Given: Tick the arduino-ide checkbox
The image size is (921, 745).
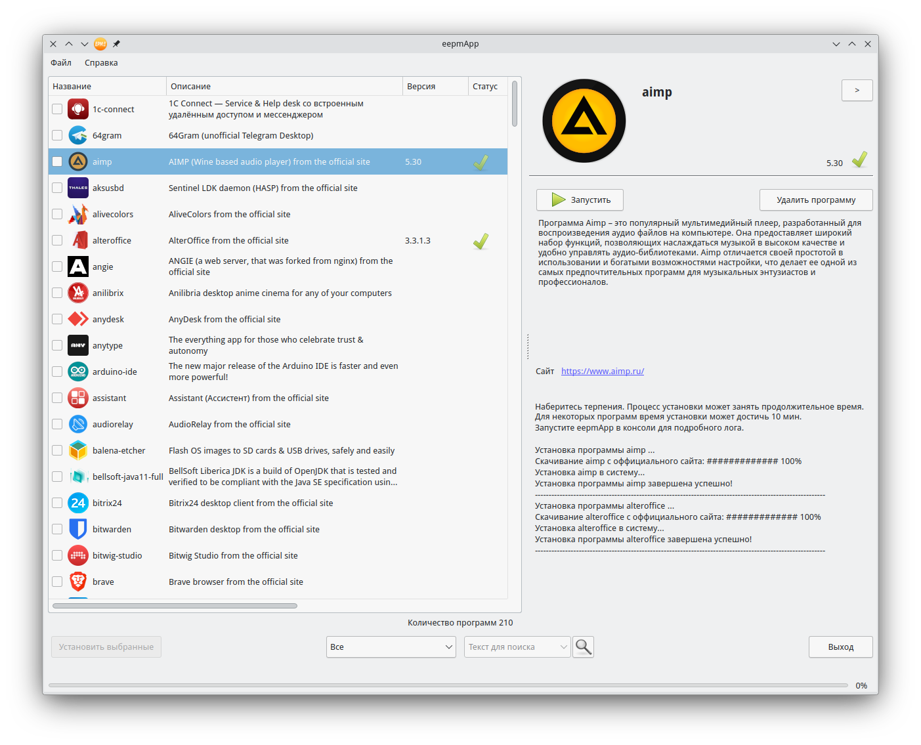Looking at the screenshot, I should click(57, 372).
